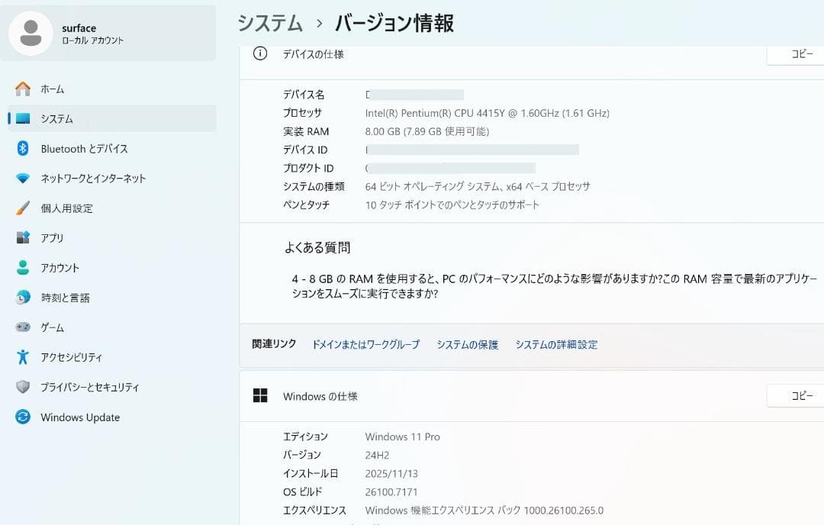824x525 pixels.
Task: Click システム in the breadcrumb path
Action: point(269,24)
